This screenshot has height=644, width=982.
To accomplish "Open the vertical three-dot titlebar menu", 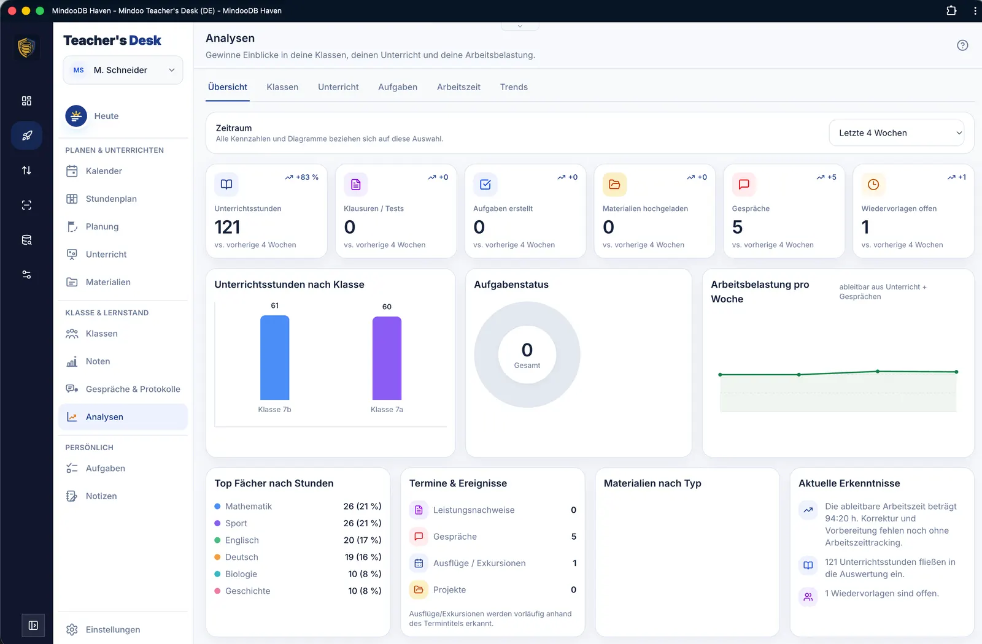I will pyautogui.click(x=975, y=10).
